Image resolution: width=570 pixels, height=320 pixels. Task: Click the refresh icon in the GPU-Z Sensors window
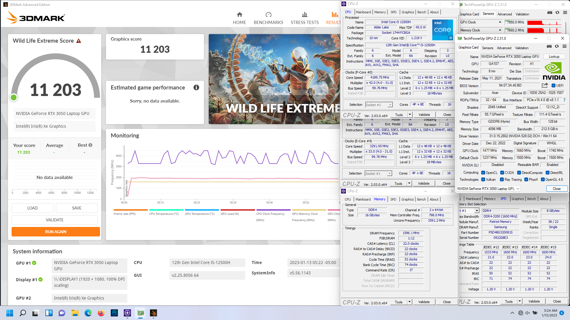[x=557, y=12]
